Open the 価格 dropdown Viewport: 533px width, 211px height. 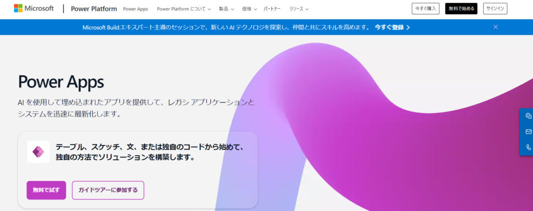click(x=249, y=9)
